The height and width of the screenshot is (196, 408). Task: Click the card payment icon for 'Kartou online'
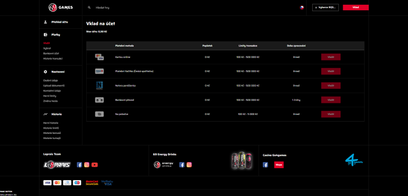[x=99, y=57]
